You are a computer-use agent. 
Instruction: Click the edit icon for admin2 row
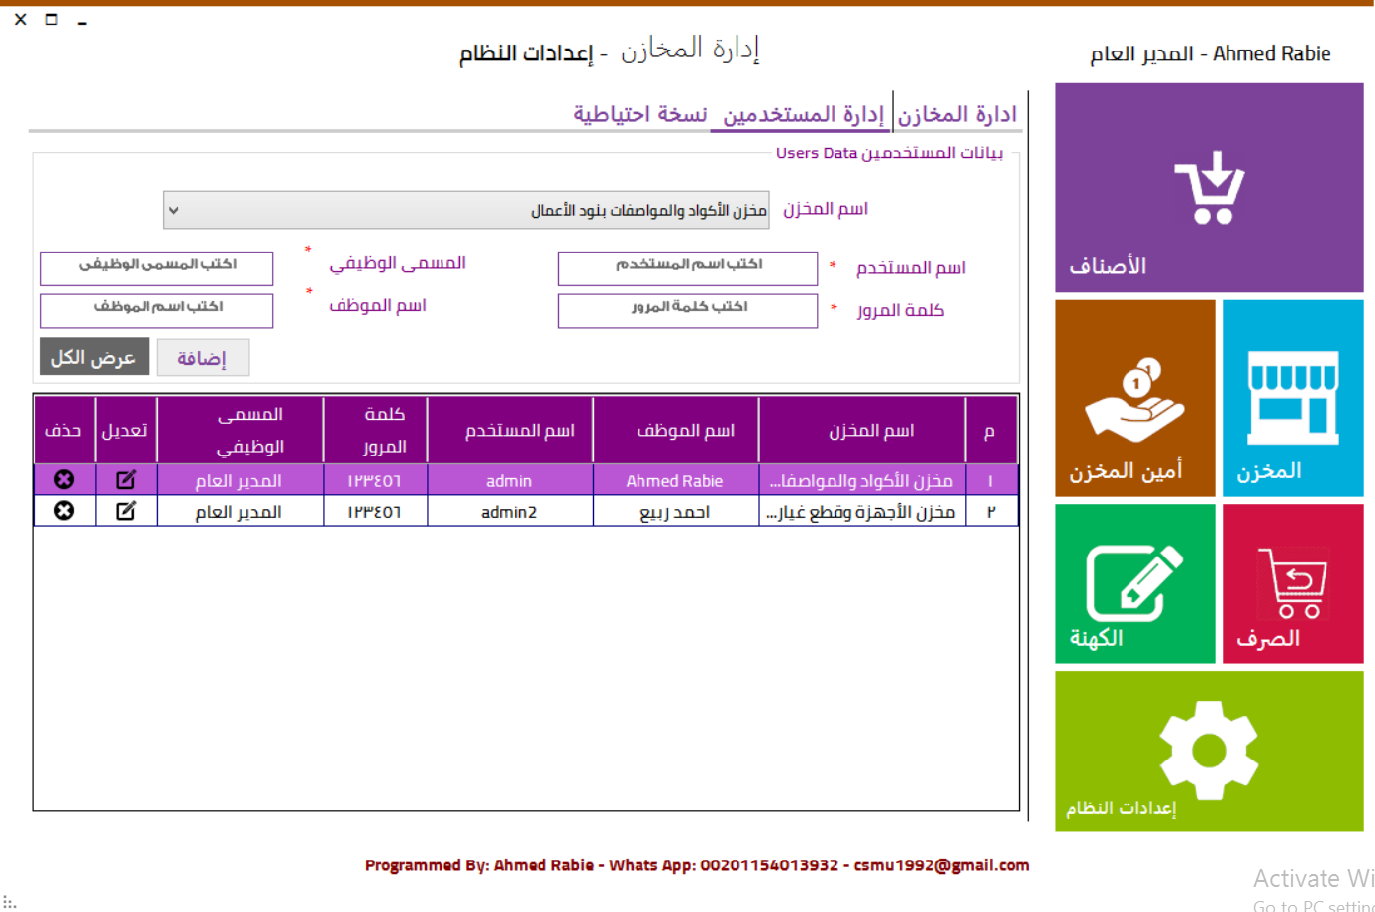[126, 511]
